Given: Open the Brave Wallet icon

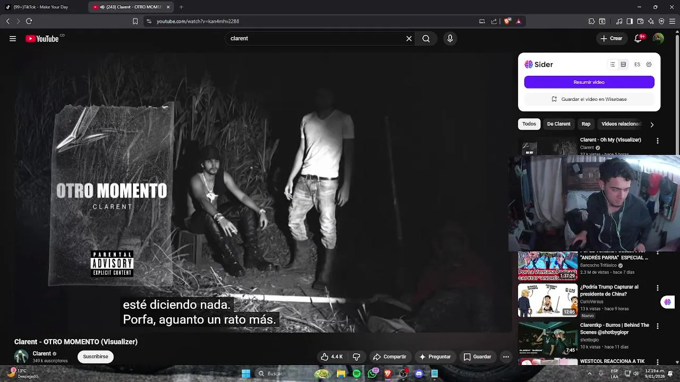Looking at the screenshot, I should (640, 21).
